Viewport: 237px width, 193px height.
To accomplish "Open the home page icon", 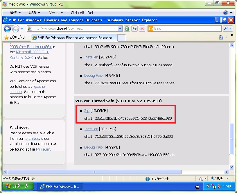I will (221, 37).
